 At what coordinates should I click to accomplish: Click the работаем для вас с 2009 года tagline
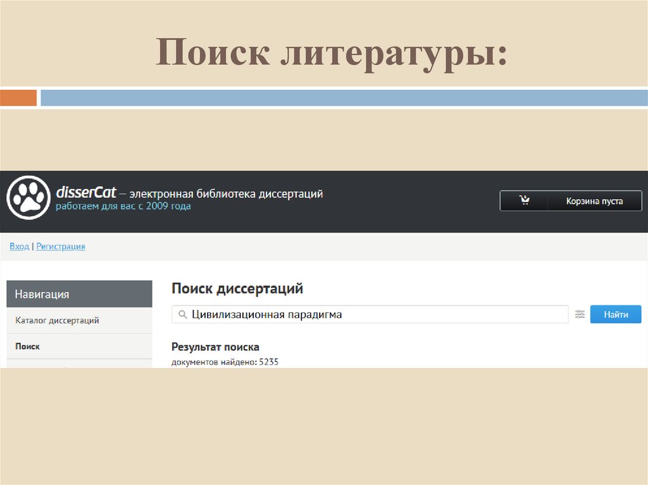tap(124, 206)
